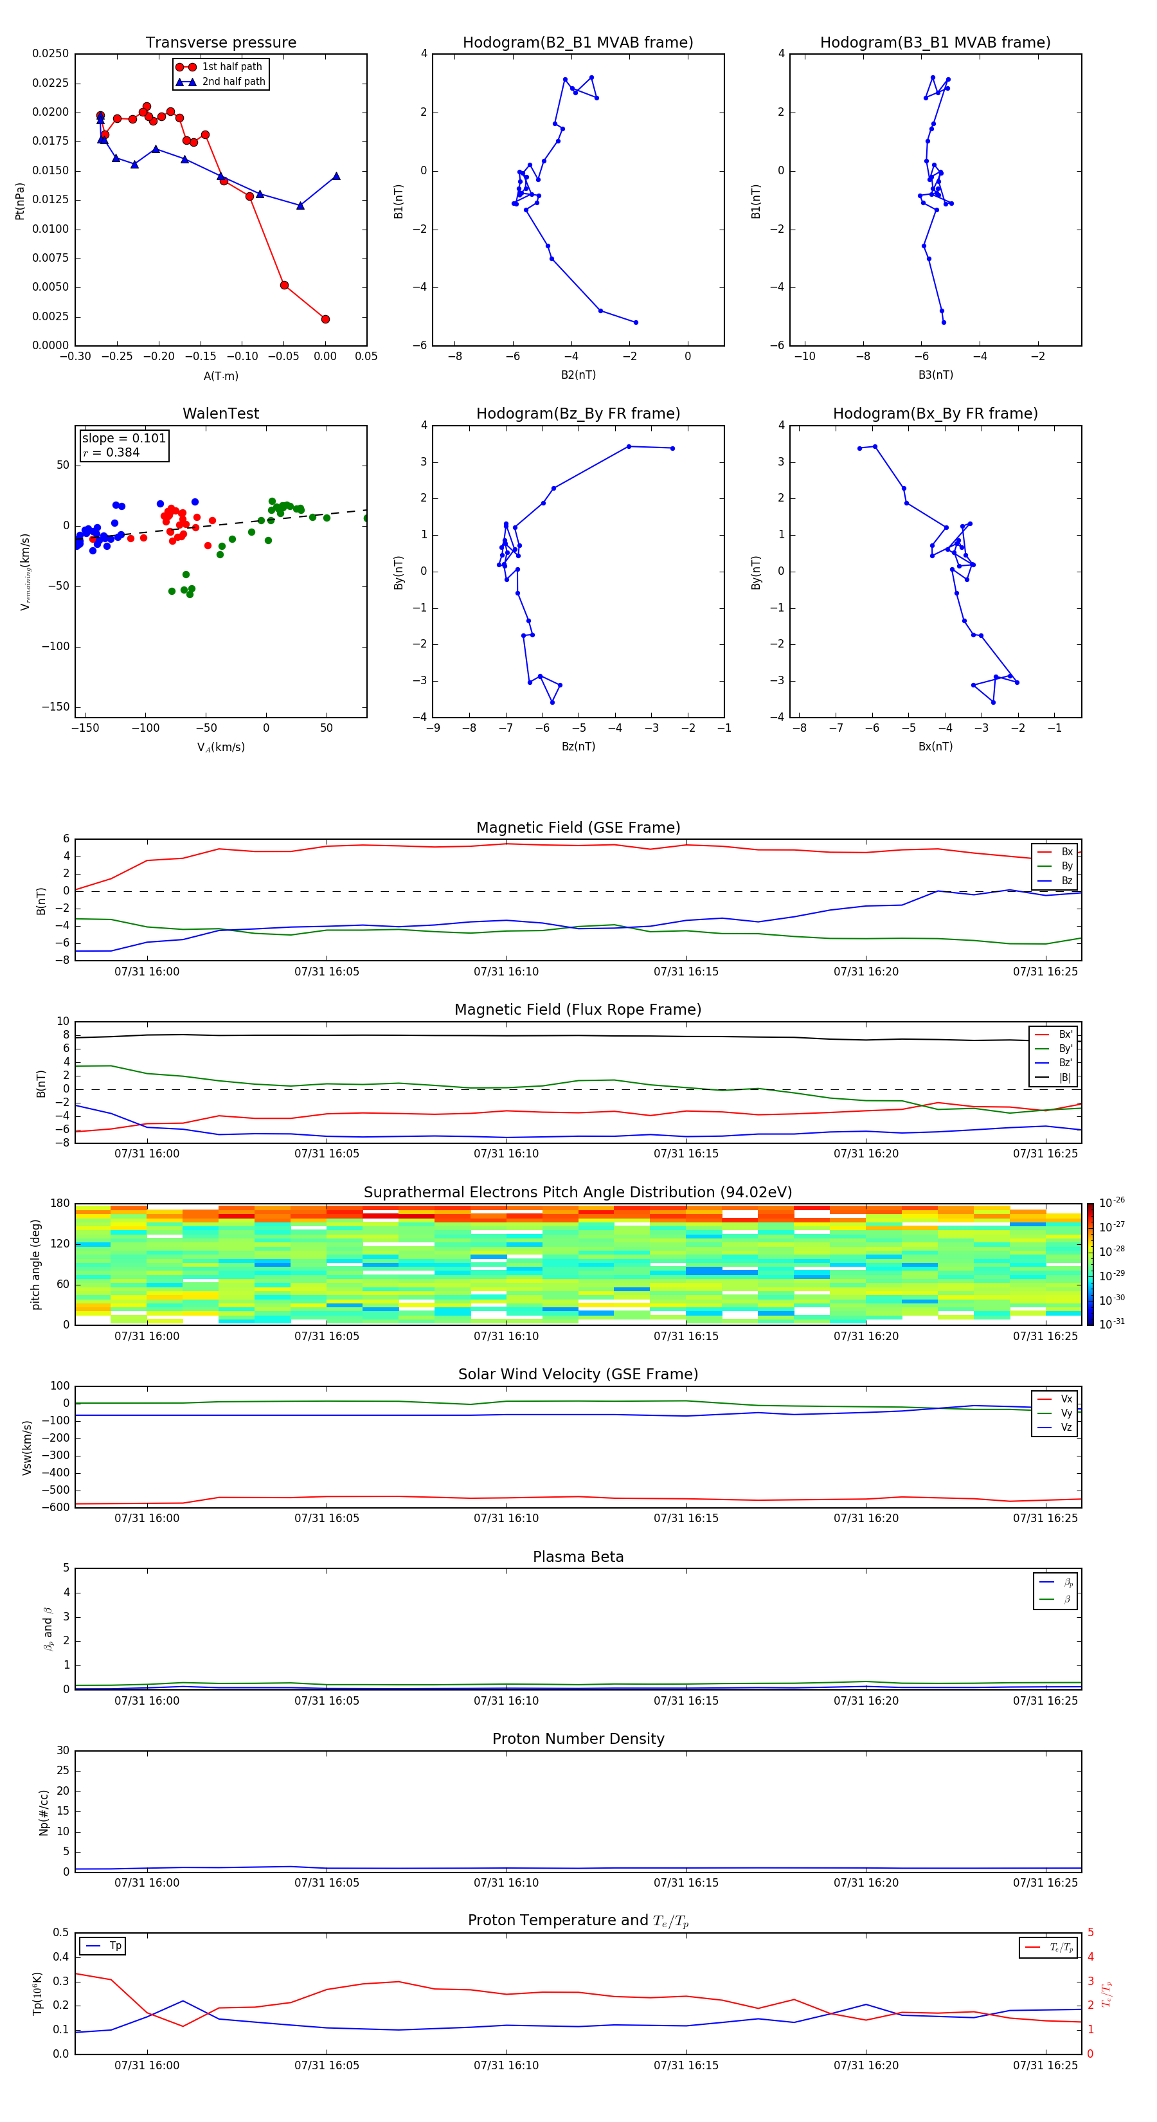The image size is (1157, 2122).
Task: Click the 'Proton Temperature and Te/Tp' title
Action: tap(578, 1920)
